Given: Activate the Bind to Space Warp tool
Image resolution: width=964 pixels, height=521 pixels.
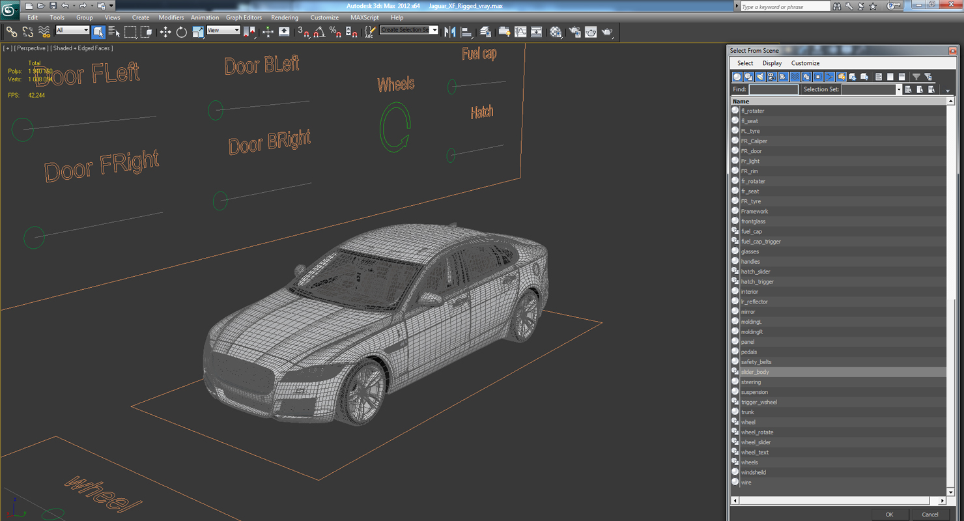Looking at the screenshot, I should [44, 31].
